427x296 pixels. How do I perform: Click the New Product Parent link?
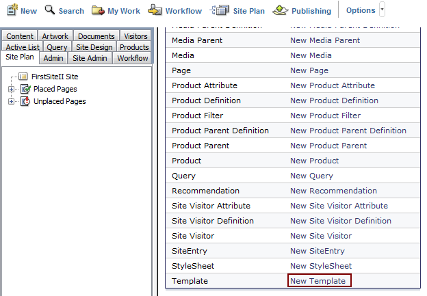click(x=328, y=146)
